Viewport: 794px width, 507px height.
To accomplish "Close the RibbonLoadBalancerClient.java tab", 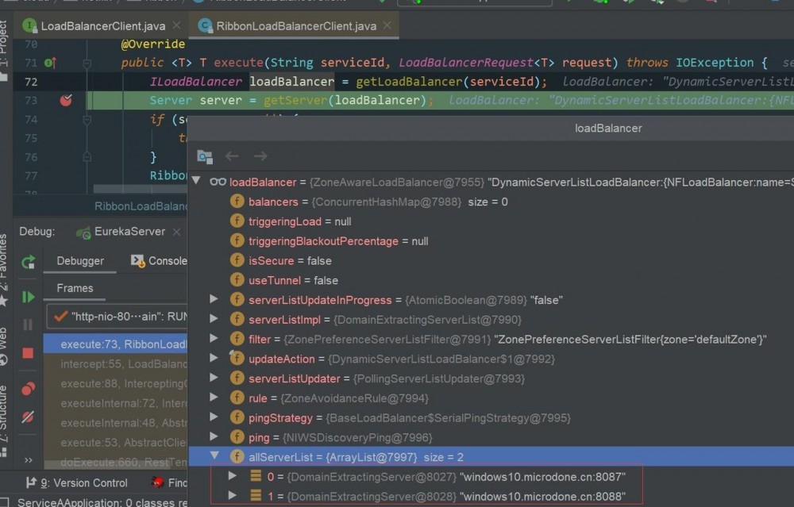I will (x=387, y=25).
